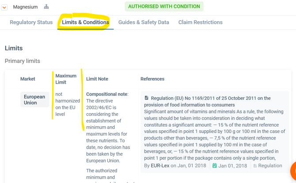Viewport: 296px width, 183px height.
Task: Select the Limits & Conditions tab
Action: click(x=85, y=22)
